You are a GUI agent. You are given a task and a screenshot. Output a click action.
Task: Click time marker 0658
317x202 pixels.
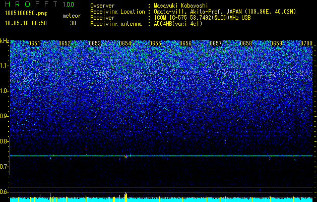pyautogui.click(x=246, y=43)
